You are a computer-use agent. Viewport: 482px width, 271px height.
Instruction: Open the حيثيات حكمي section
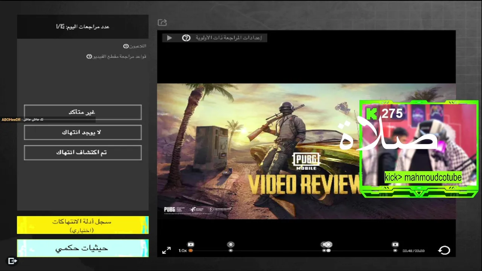[83, 248]
